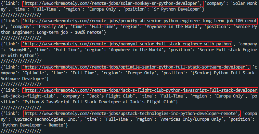Click the text 'Python Developer - Remote'

point(33,125)
